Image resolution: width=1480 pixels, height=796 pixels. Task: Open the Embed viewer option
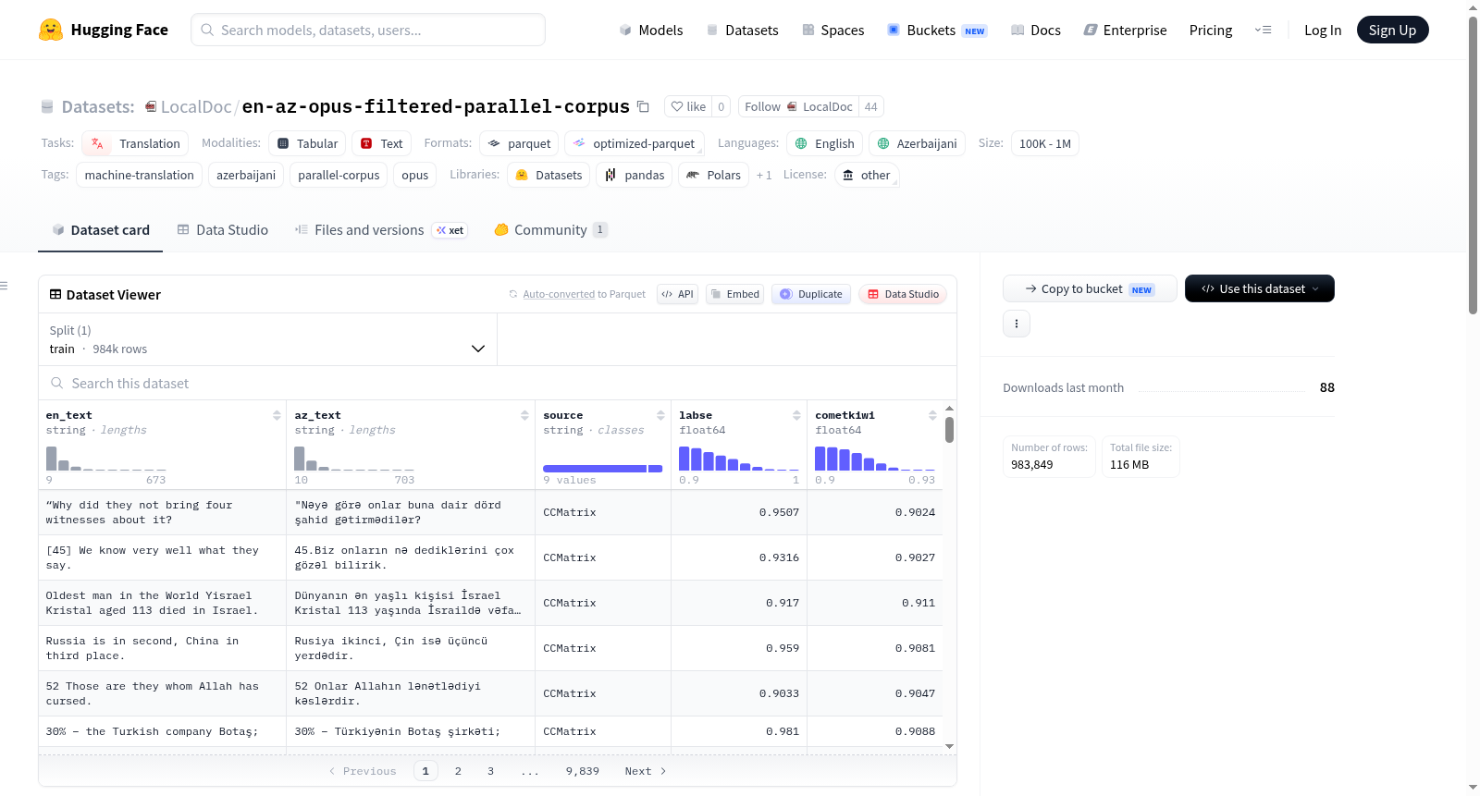(x=735, y=294)
